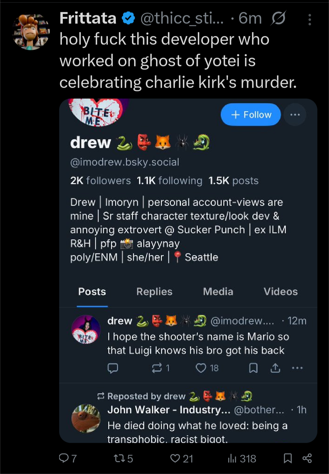This screenshot has height=474, width=329.
Task: Tap the retweet icon with 5 reposts
Action: (x=118, y=458)
